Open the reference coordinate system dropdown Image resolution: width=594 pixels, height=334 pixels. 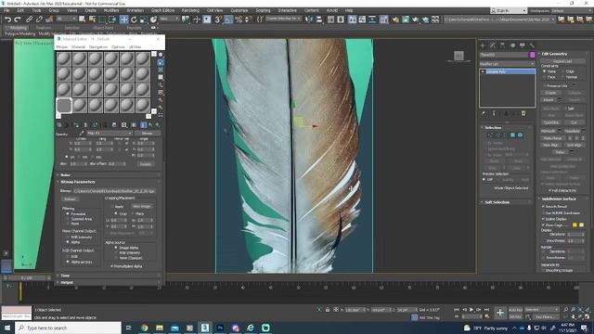pyautogui.click(x=169, y=19)
